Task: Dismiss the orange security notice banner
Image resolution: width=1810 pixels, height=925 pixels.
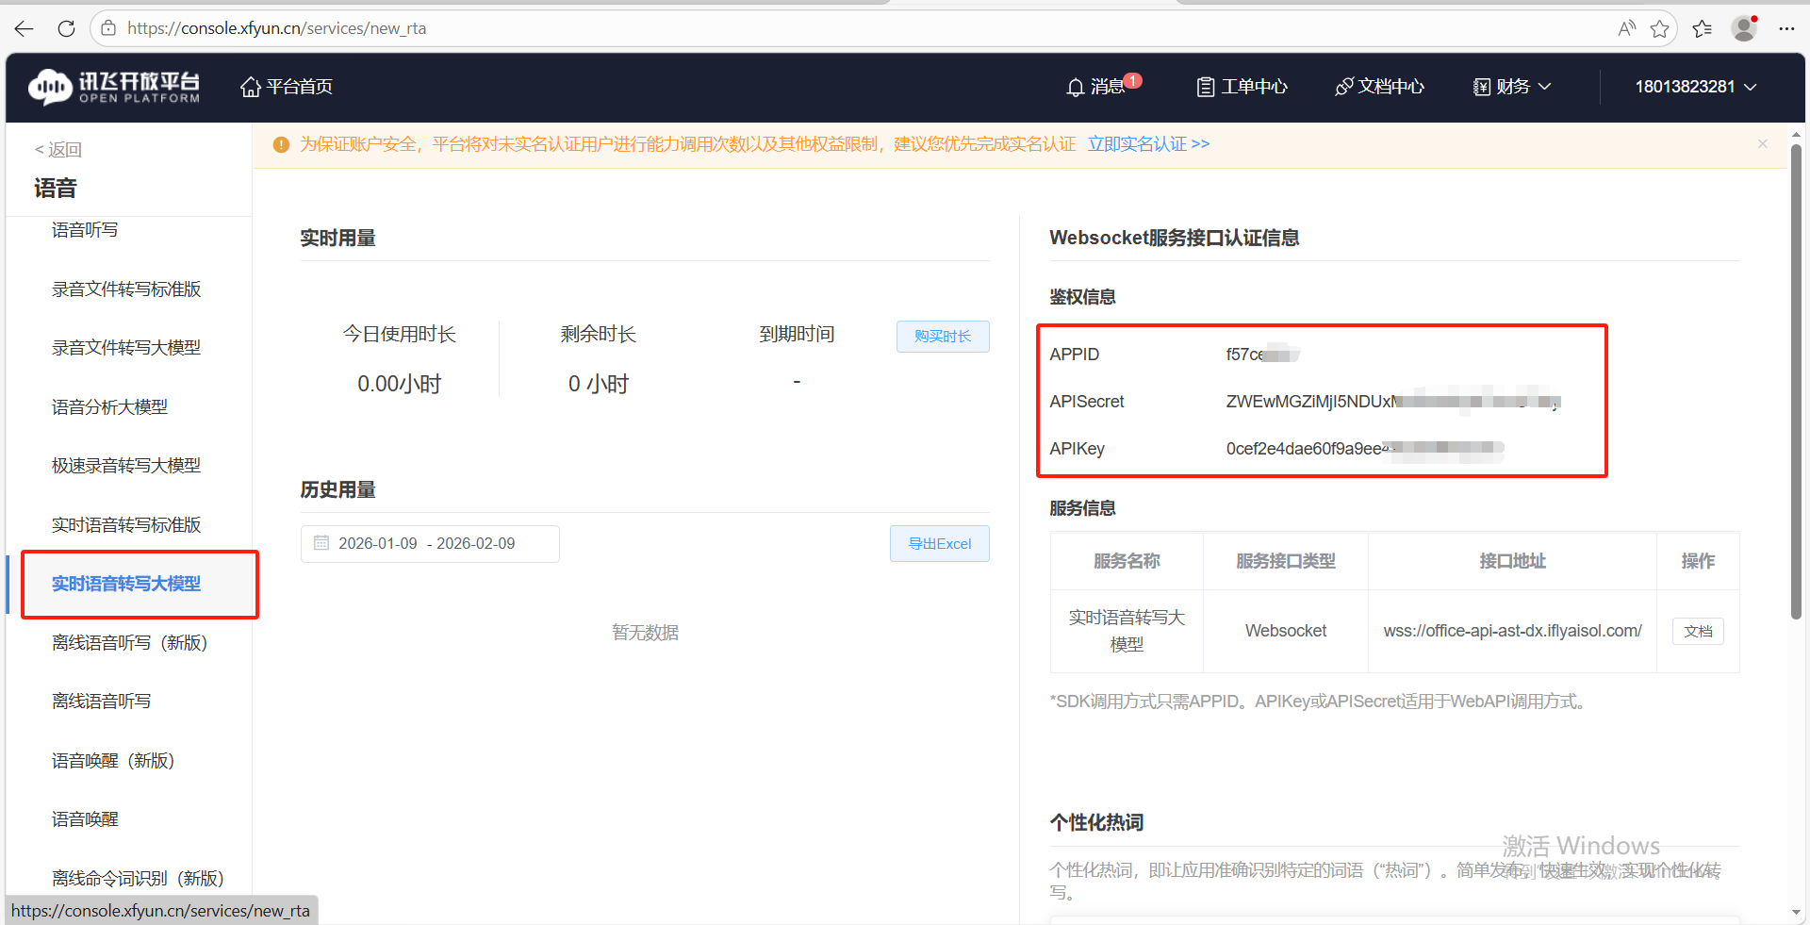Action: click(1762, 144)
